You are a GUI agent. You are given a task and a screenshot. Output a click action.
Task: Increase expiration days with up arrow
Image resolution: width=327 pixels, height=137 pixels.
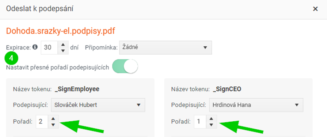[64, 45]
